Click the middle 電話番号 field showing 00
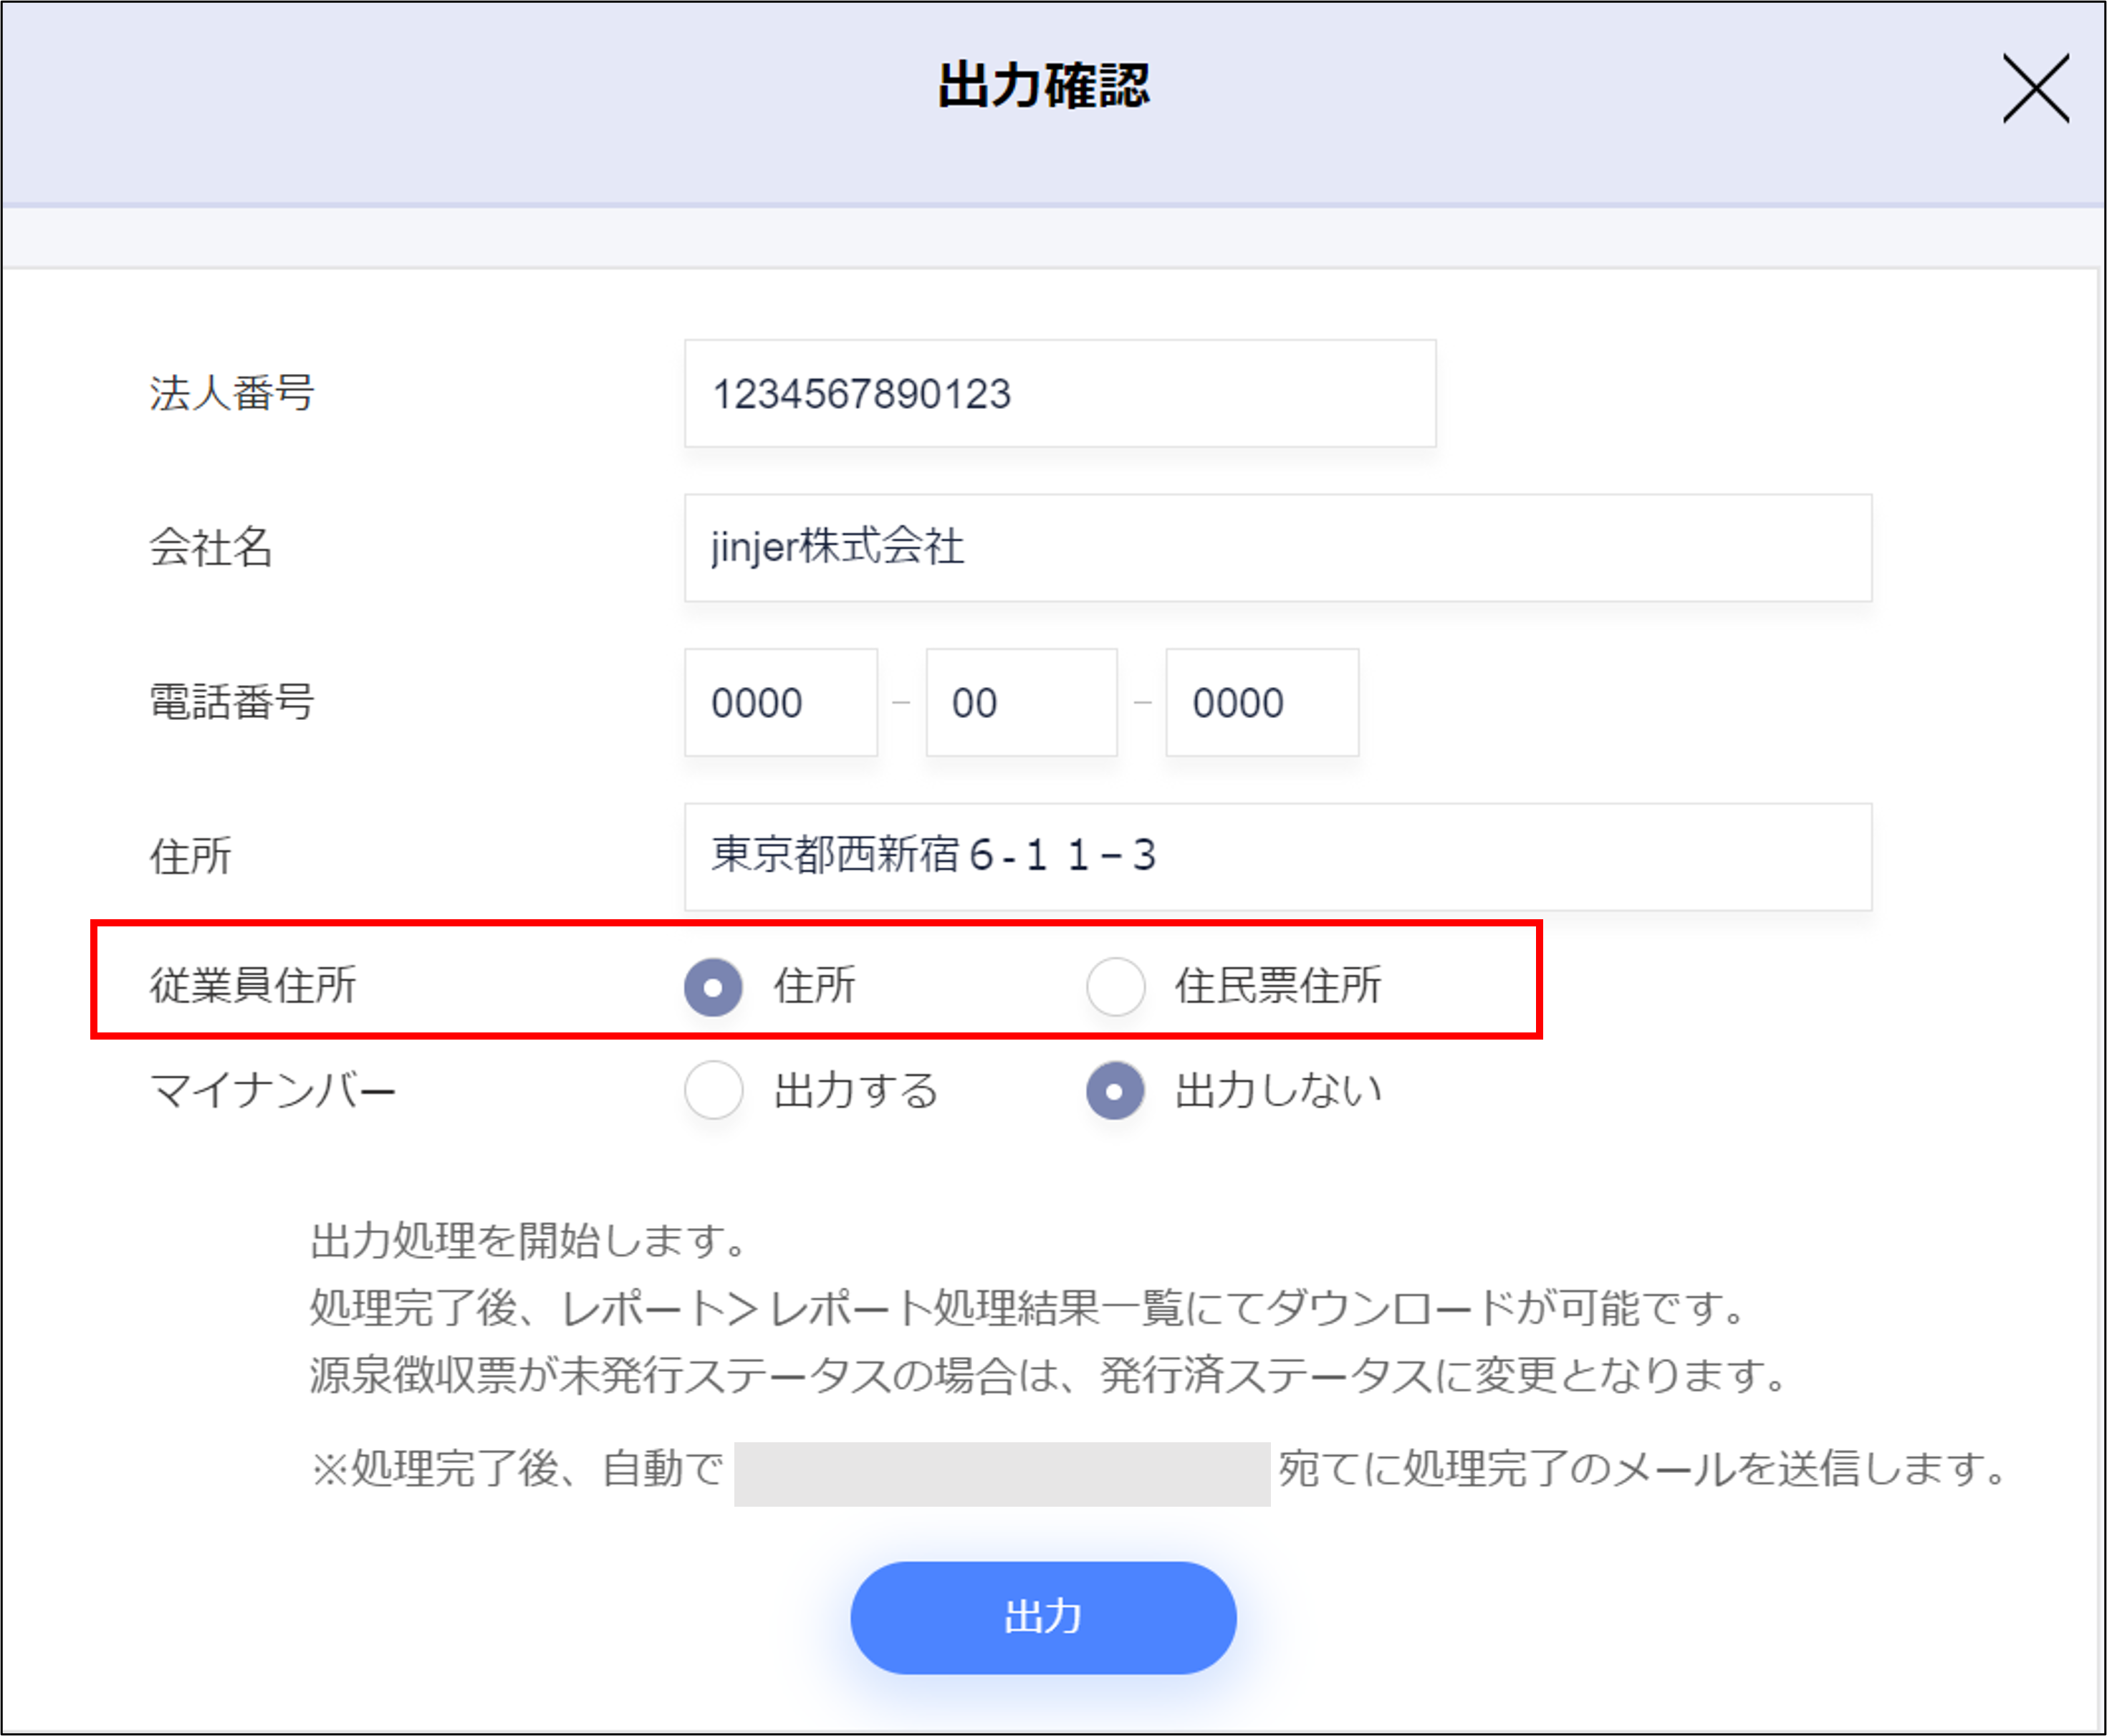The height and width of the screenshot is (1736, 2107). 1020,703
